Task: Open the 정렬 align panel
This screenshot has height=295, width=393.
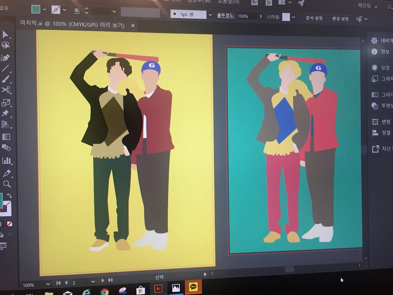Action: pyautogui.click(x=375, y=133)
